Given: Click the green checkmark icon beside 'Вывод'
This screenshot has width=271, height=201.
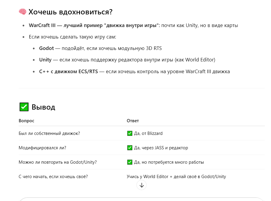Looking at the screenshot, I should click(x=24, y=107).
